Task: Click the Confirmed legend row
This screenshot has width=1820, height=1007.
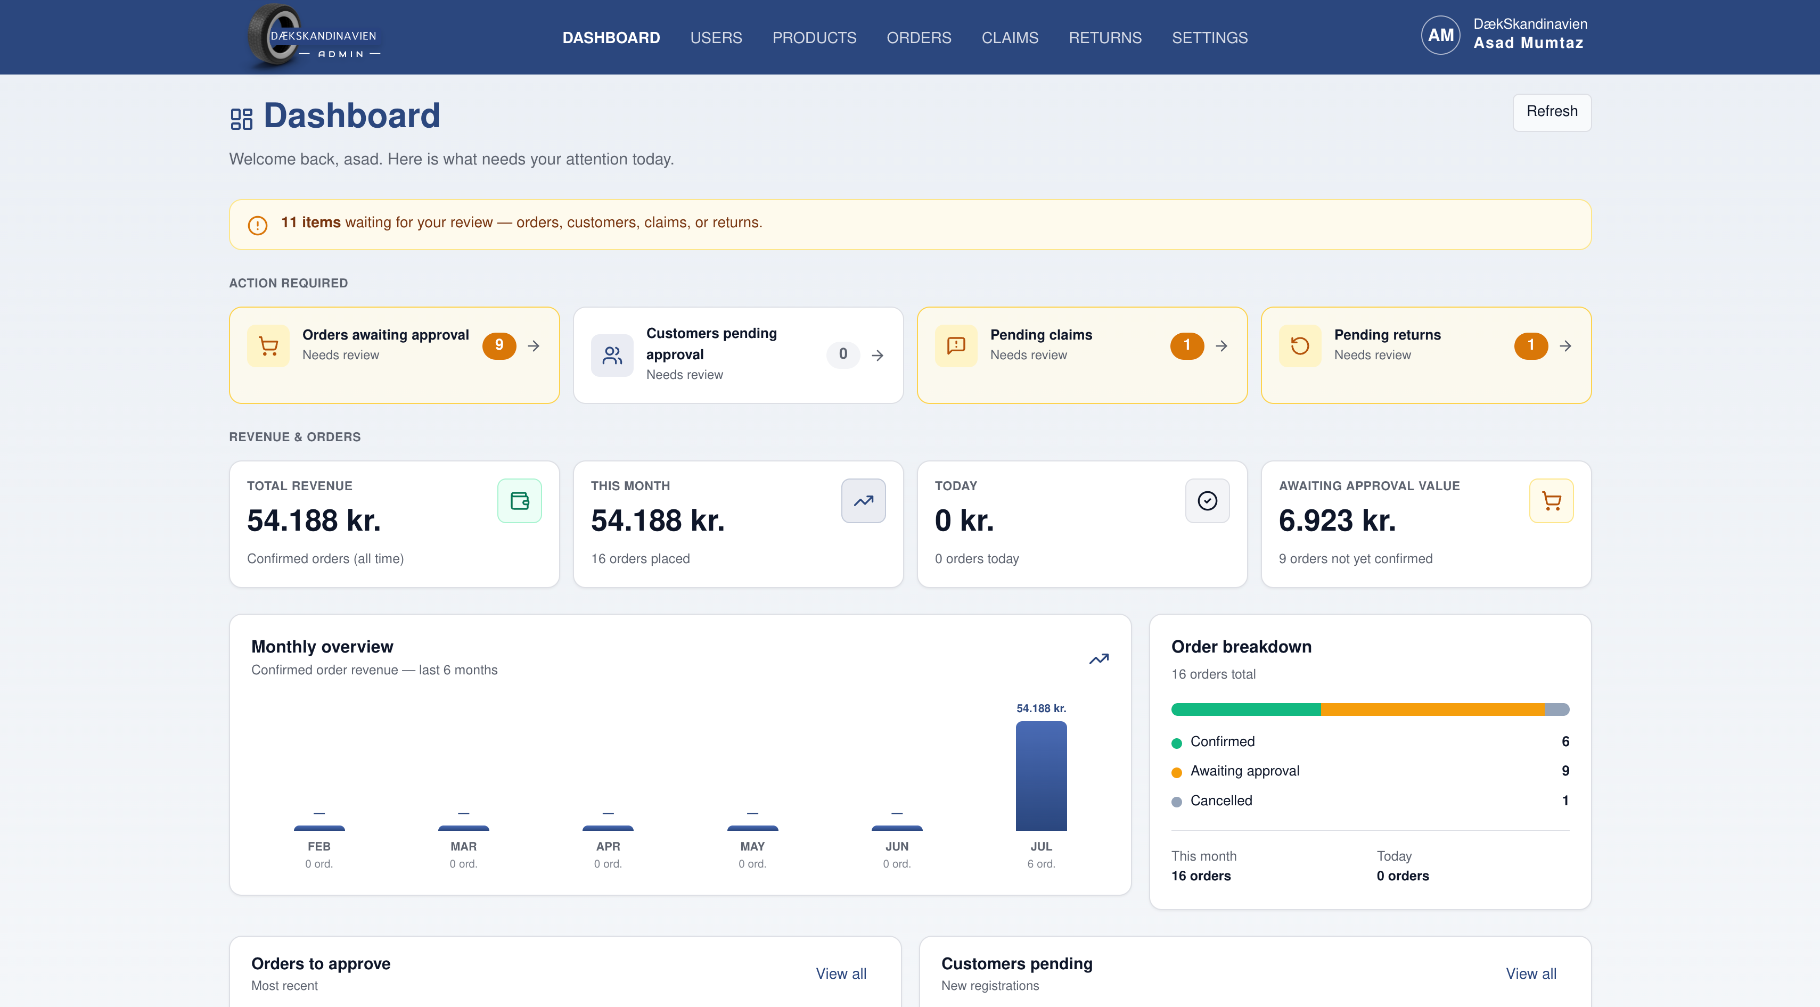Action: [1370, 741]
